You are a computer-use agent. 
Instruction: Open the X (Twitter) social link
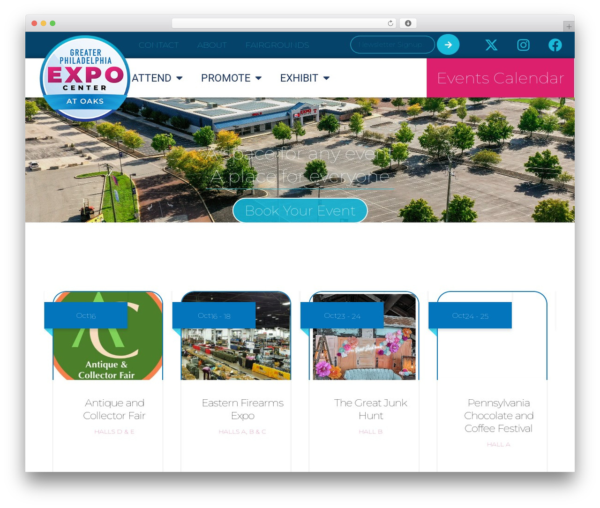[491, 45]
